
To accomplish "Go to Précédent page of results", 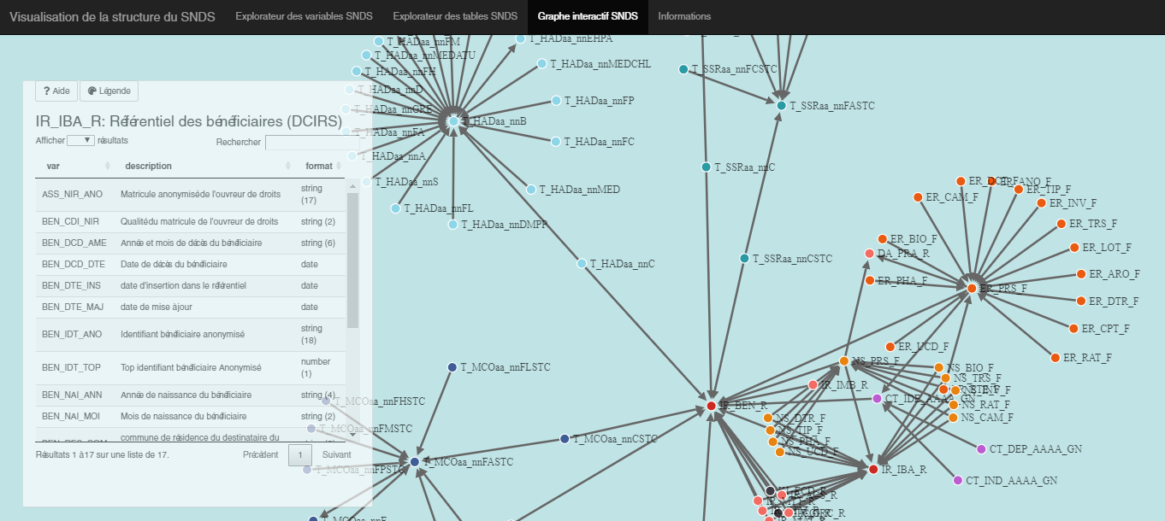I will (x=261, y=455).
